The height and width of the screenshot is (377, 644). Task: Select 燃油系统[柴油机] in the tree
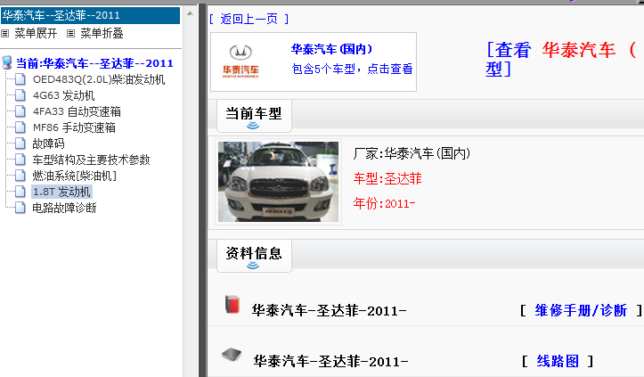pos(74,176)
